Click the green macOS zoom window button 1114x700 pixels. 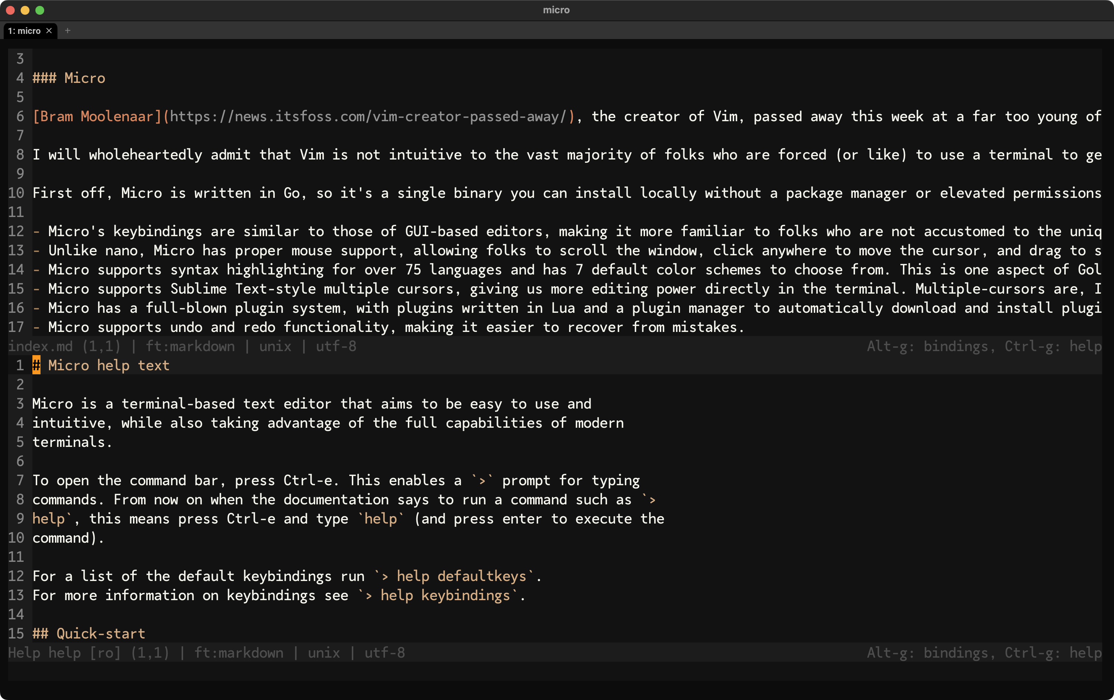40,10
